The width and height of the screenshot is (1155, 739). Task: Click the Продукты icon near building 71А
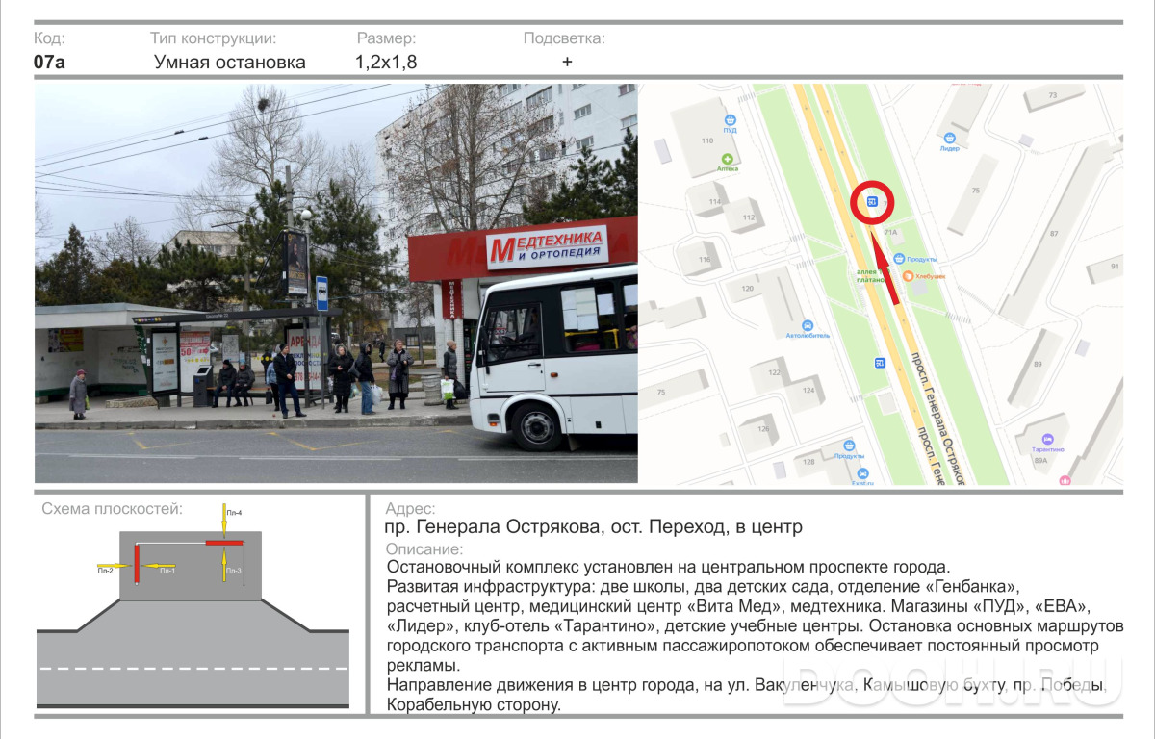(x=898, y=258)
